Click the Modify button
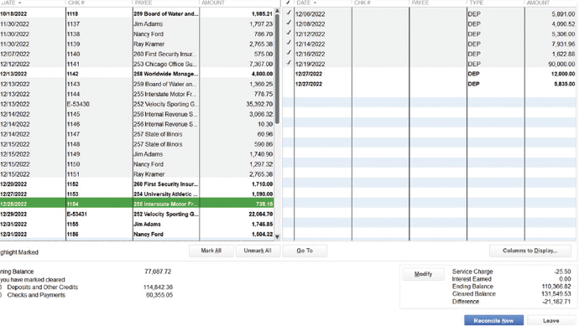579x326 pixels. pos(423,274)
